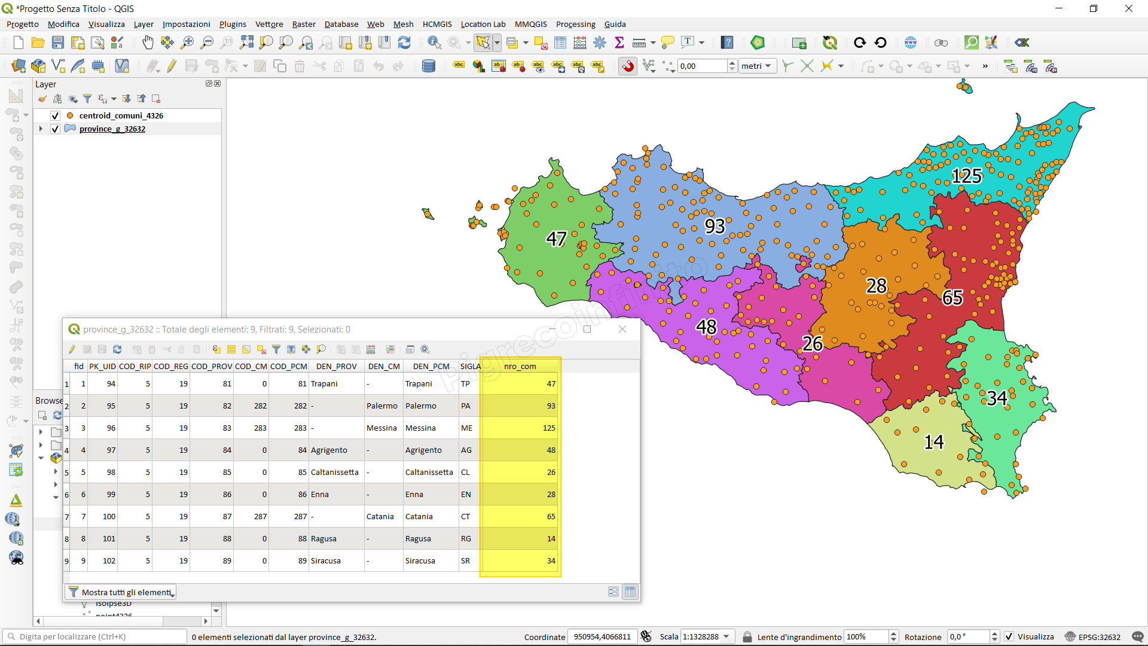Open the HCMGIS menu
Image resolution: width=1148 pixels, height=646 pixels.
pyautogui.click(x=437, y=24)
